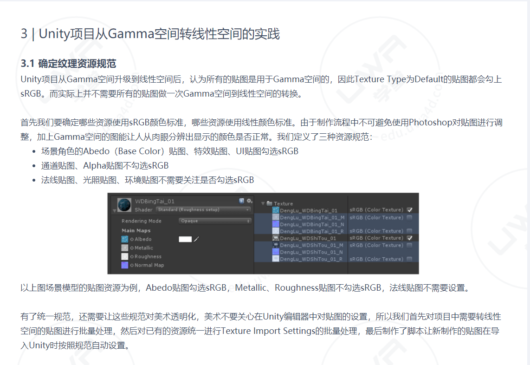Click the Normal Map texture picker circle

pos(132,266)
